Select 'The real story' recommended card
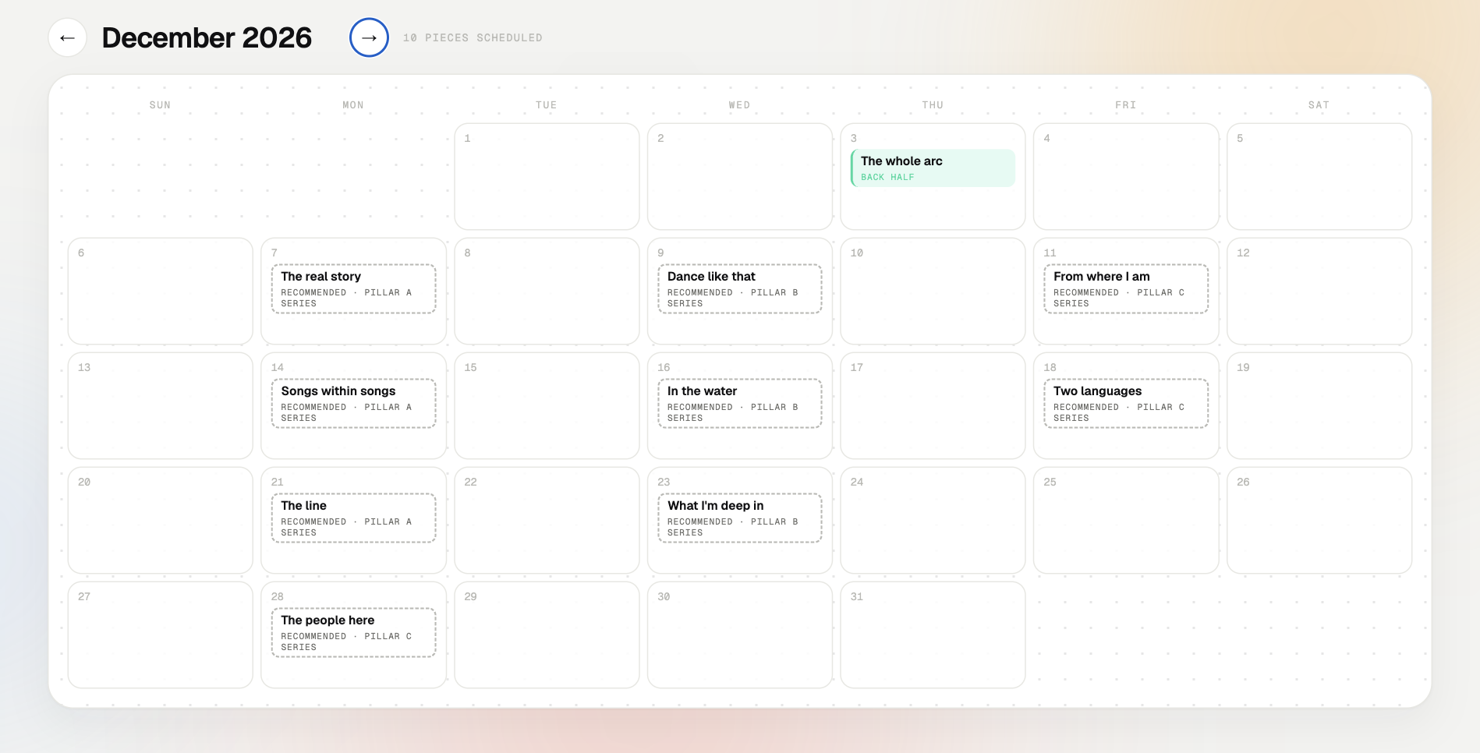The width and height of the screenshot is (1480, 753). [353, 289]
